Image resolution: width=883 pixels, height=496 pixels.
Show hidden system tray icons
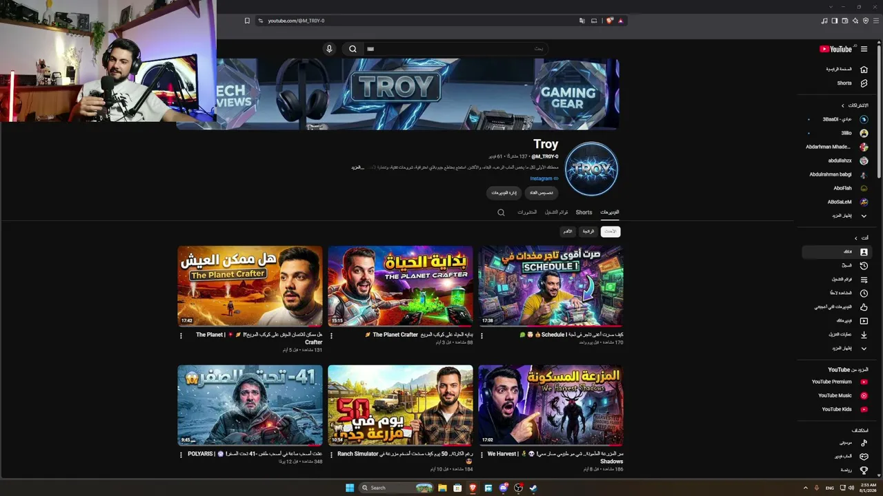pyautogui.click(x=805, y=488)
